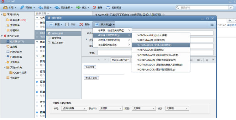Open 与主题相关的项(S) submenu

point(112,45)
